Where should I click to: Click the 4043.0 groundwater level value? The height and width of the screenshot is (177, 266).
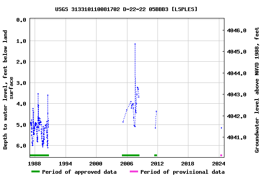point(236,94)
